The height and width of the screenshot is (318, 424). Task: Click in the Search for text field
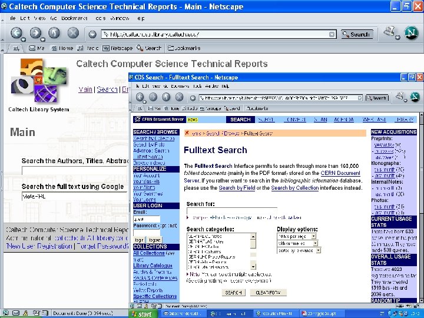[232, 211]
